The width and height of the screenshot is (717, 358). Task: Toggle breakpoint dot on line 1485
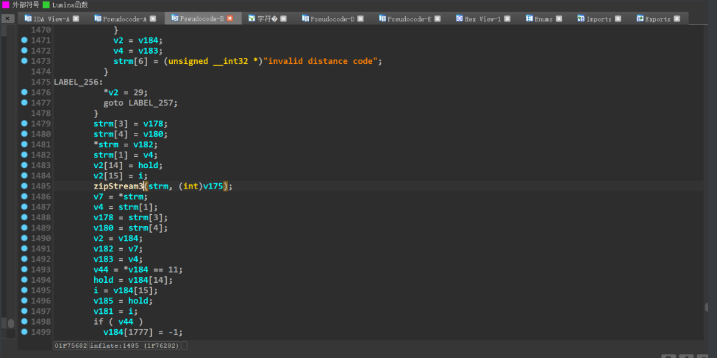(x=24, y=186)
